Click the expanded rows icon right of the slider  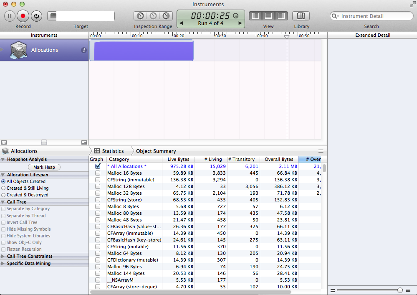tap(408, 290)
